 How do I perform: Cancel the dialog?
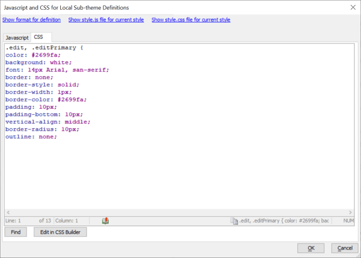pos(344,248)
